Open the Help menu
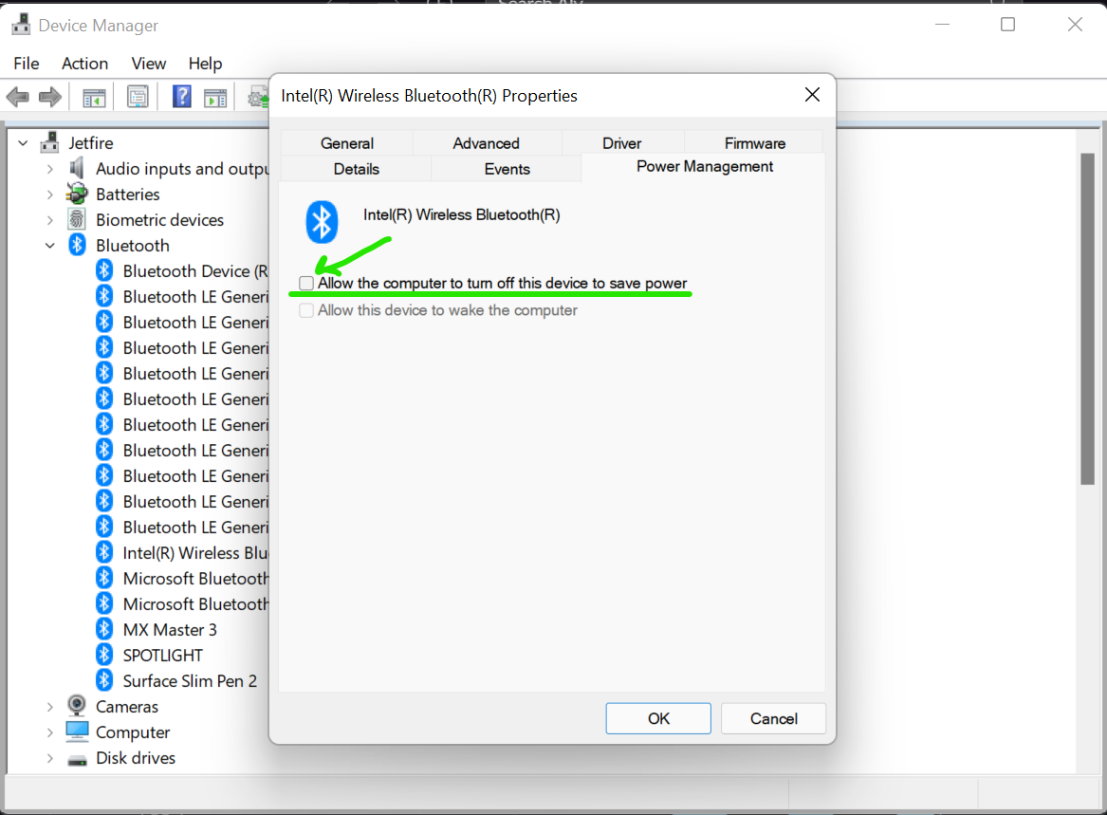This screenshot has height=815, width=1107. [x=206, y=64]
